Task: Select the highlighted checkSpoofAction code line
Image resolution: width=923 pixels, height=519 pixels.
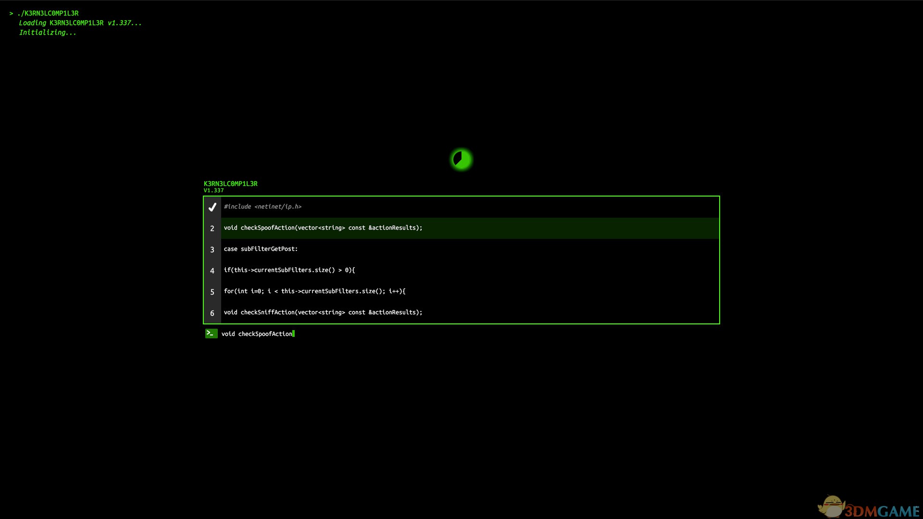Action: [323, 228]
